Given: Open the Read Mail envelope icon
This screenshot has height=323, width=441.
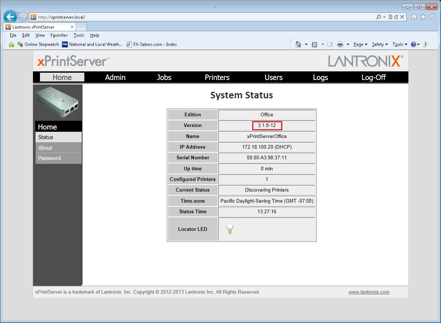Looking at the screenshot, I should point(330,44).
